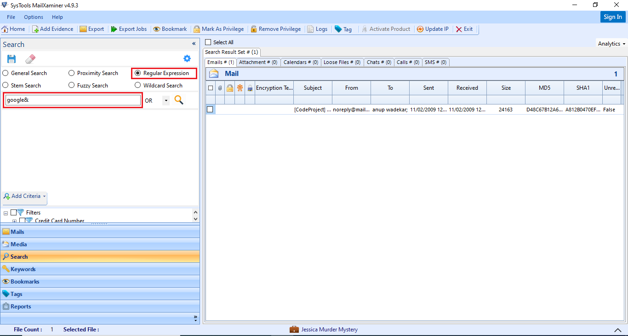Select the Proximity Search radio button
628x336 pixels.
71,73
